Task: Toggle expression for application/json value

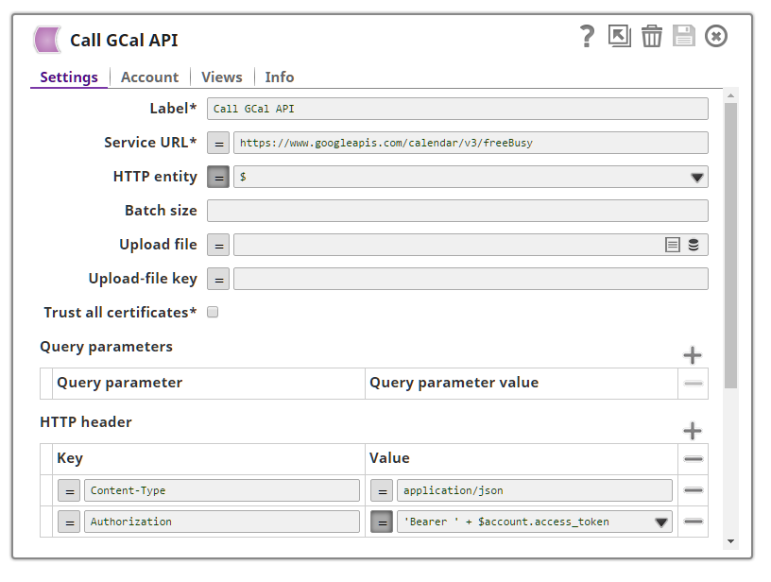Action: pyautogui.click(x=382, y=490)
